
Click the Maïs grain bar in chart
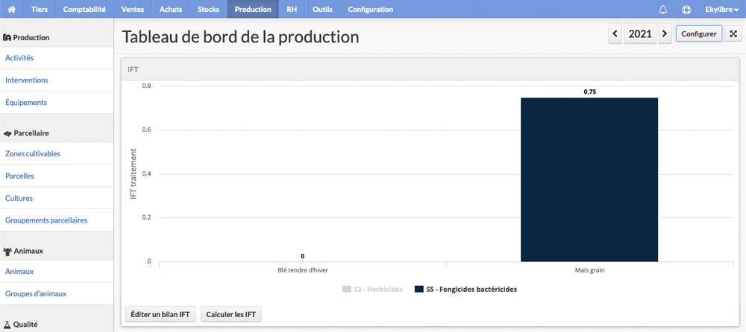(x=589, y=179)
